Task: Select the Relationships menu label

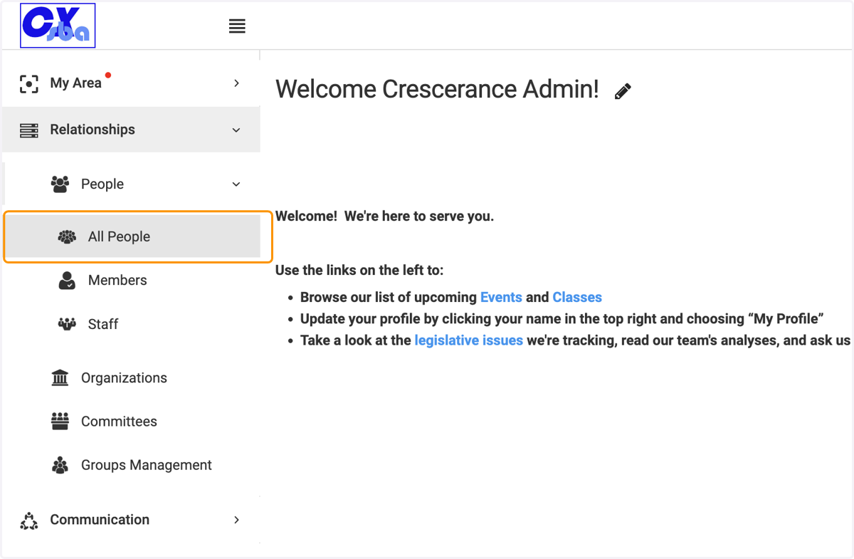Action: 93,130
